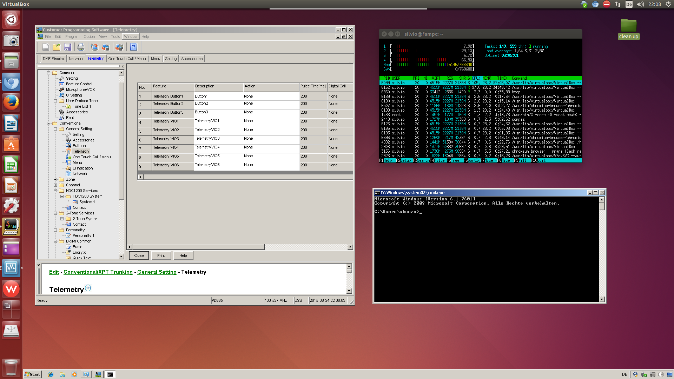674x379 pixels.
Task: Collapse the Conventional tree folder
Action: click(48, 123)
